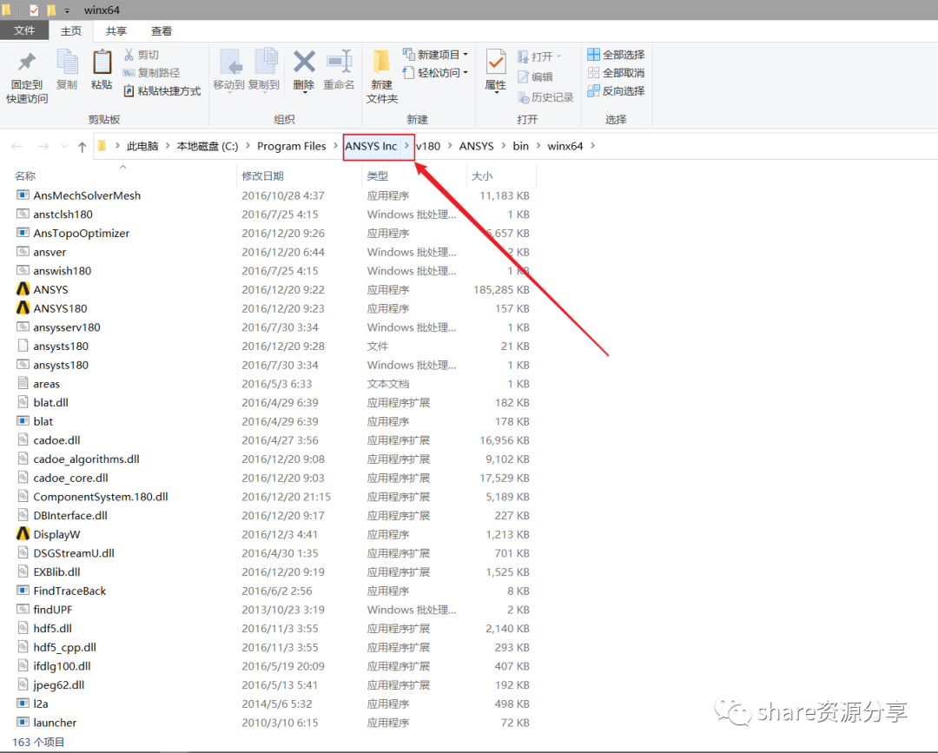The height and width of the screenshot is (753, 938).
Task: Click the back navigation arrow
Action: click(17, 147)
